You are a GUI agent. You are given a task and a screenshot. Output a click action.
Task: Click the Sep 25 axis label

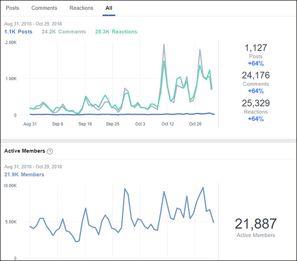pyautogui.click(x=113, y=124)
